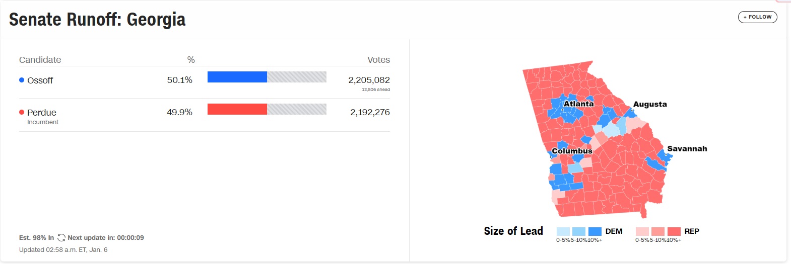The height and width of the screenshot is (264, 791).
Task: Click the Follow button
Action: pyautogui.click(x=757, y=17)
